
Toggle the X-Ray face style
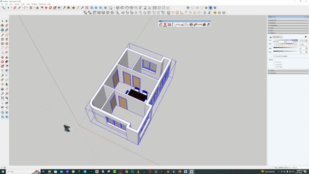[188, 8]
